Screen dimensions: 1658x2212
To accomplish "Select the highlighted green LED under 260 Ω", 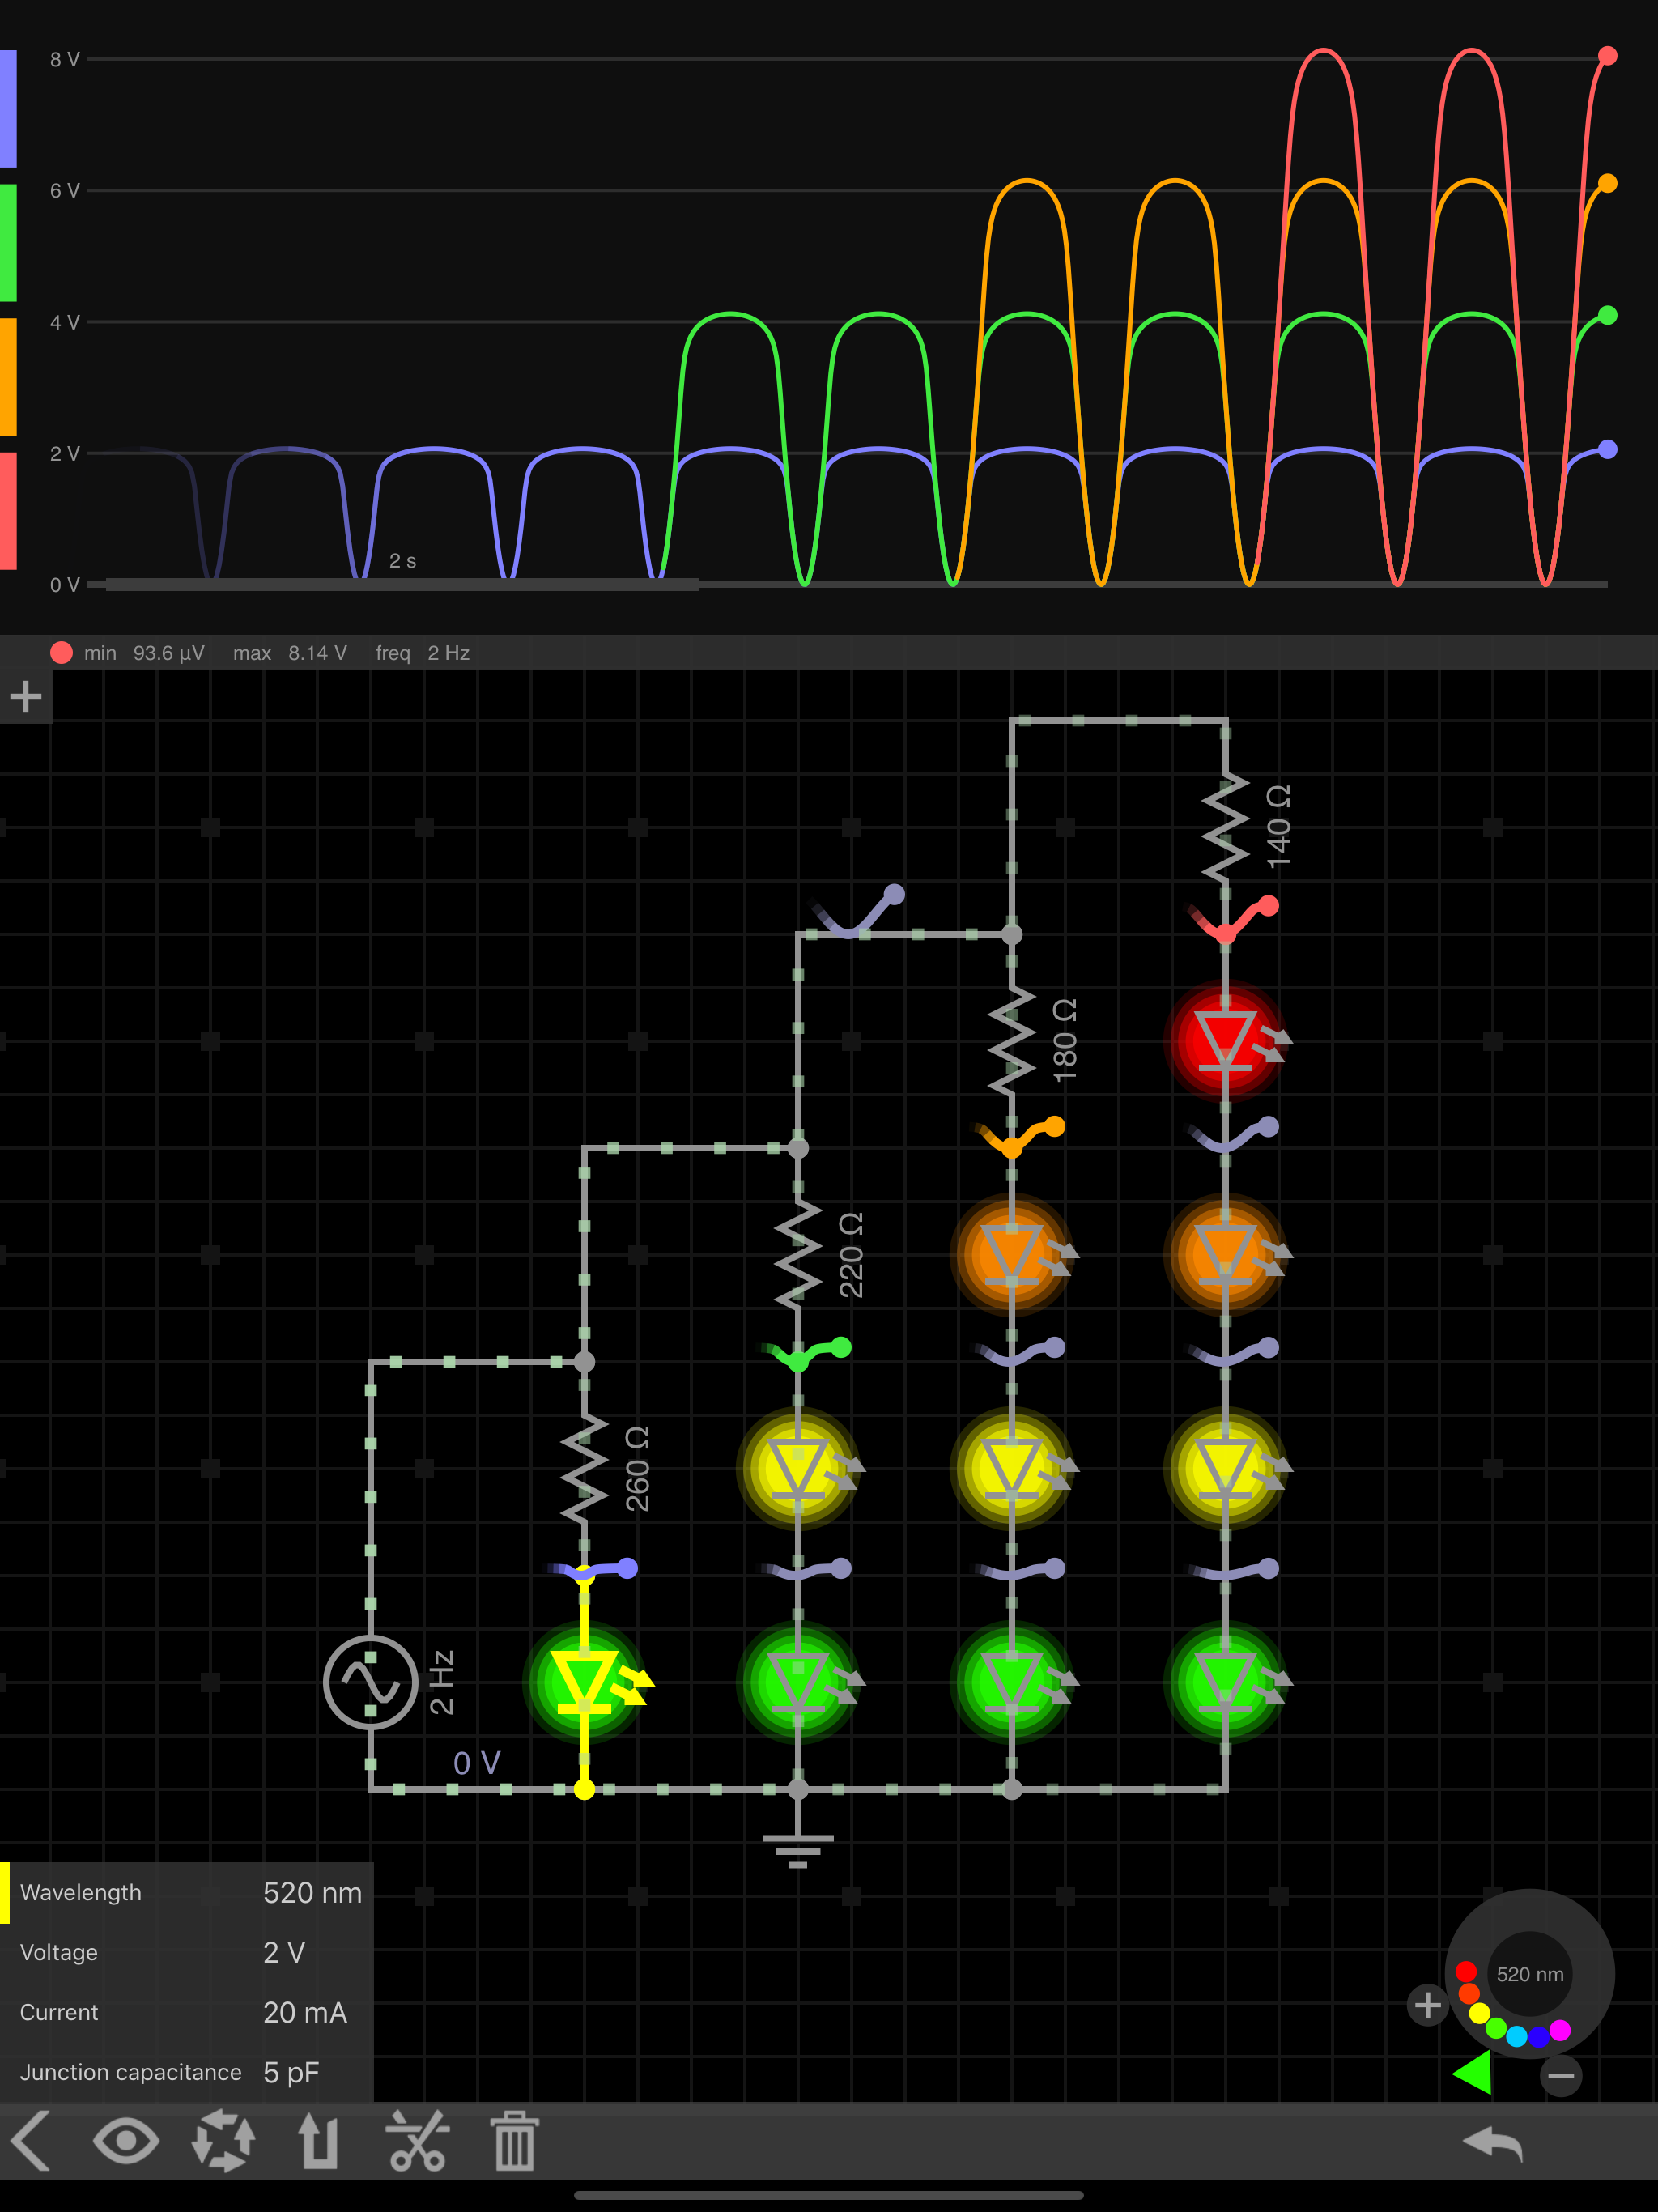I will [x=586, y=1682].
